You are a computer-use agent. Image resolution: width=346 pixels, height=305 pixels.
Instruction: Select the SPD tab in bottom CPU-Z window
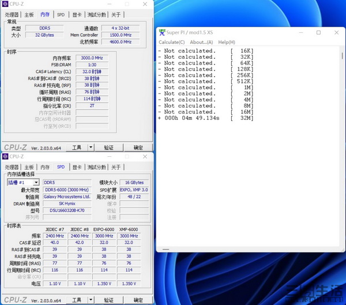61,167
